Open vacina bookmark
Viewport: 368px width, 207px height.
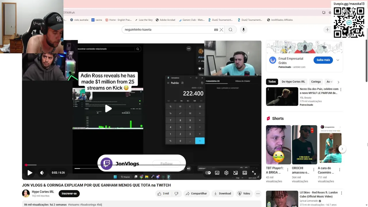[97, 20]
